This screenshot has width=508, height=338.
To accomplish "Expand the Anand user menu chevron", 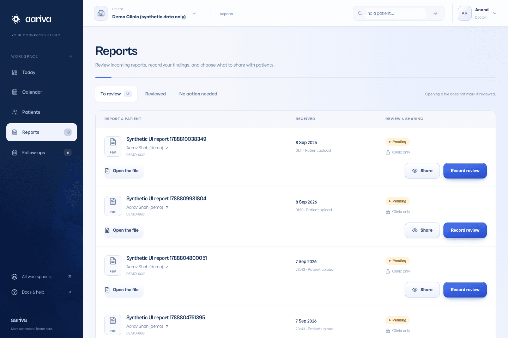I will coord(495,13).
